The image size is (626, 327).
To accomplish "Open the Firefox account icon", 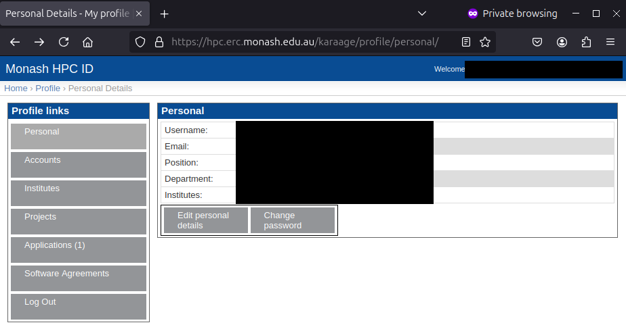I will [x=562, y=42].
